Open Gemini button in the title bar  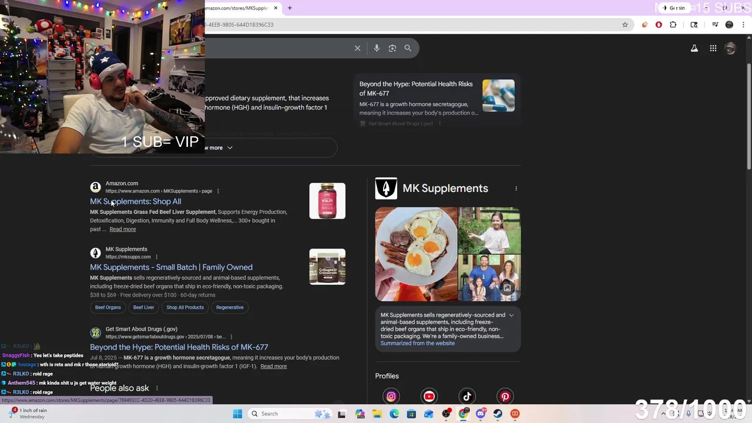coord(676,8)
